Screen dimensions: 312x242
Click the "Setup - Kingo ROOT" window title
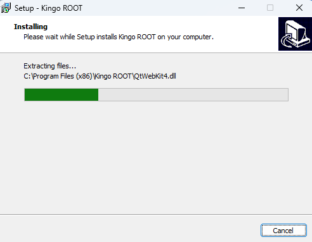(x=48, y=8)
